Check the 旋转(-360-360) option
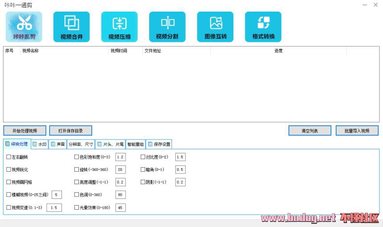Image resolution: width=383 pixels, height=227 pixels. 77,169
